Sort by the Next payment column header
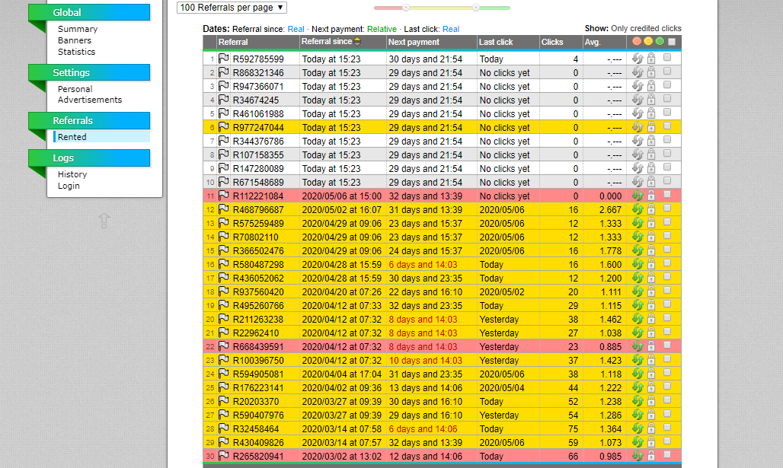783x468 pixels. coord(414,42)
